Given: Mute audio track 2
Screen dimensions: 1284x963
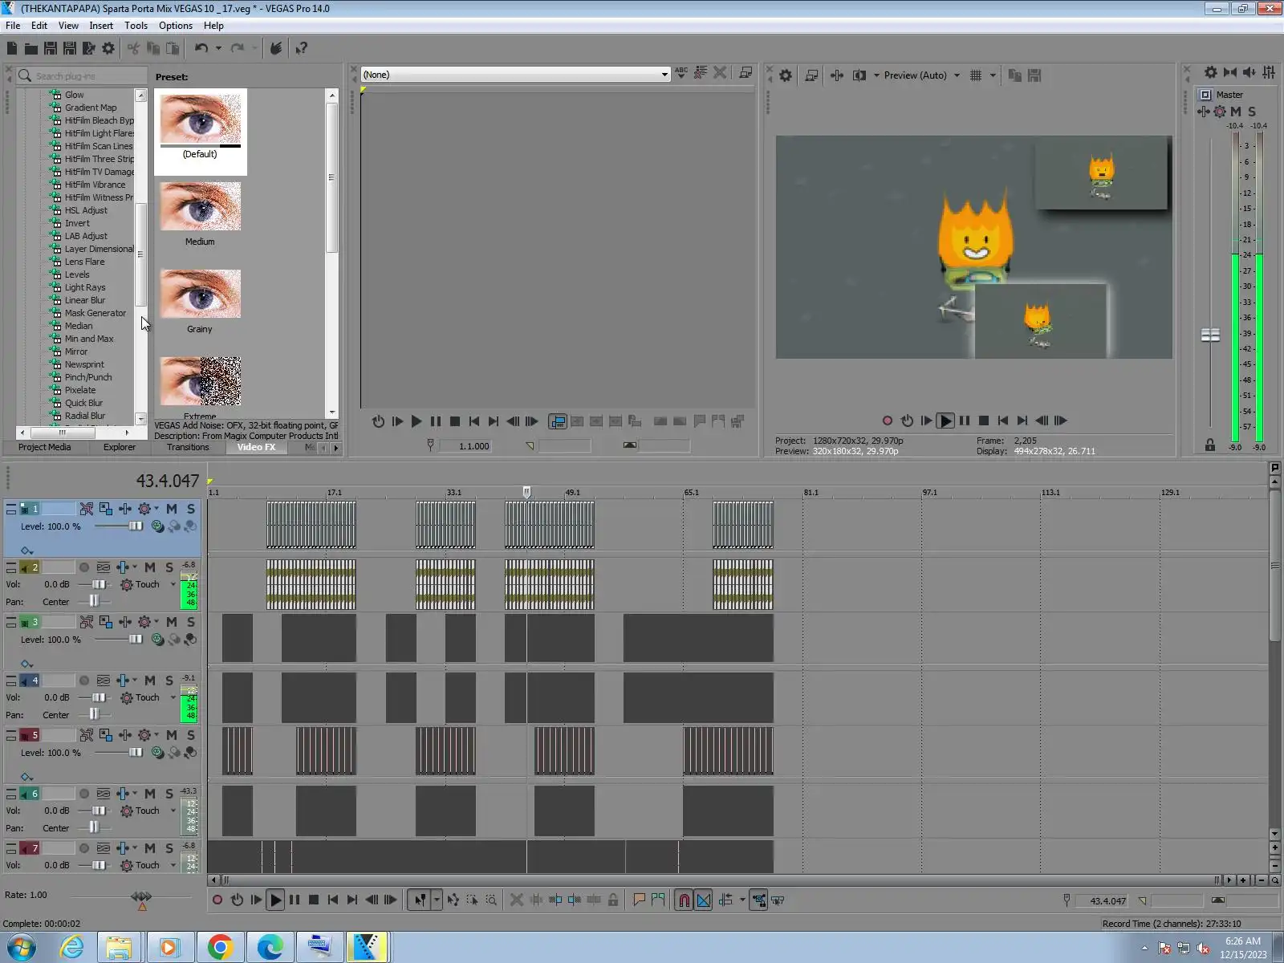Looking at the screenshot, I should point(150,567).
